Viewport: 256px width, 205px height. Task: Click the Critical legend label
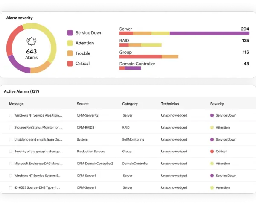click(x=82, y=64)
